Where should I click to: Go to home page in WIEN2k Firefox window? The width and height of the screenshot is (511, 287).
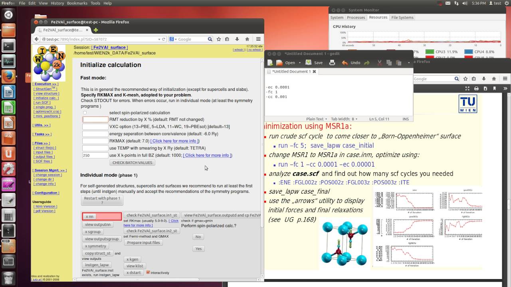247,39
